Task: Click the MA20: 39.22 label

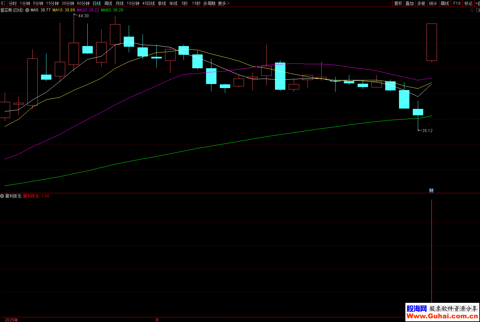Action: (88, 10)
